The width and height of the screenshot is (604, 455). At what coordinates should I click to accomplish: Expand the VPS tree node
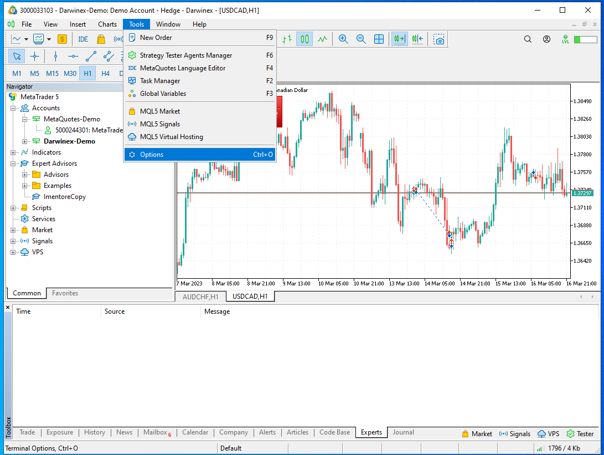coord(13,253)
